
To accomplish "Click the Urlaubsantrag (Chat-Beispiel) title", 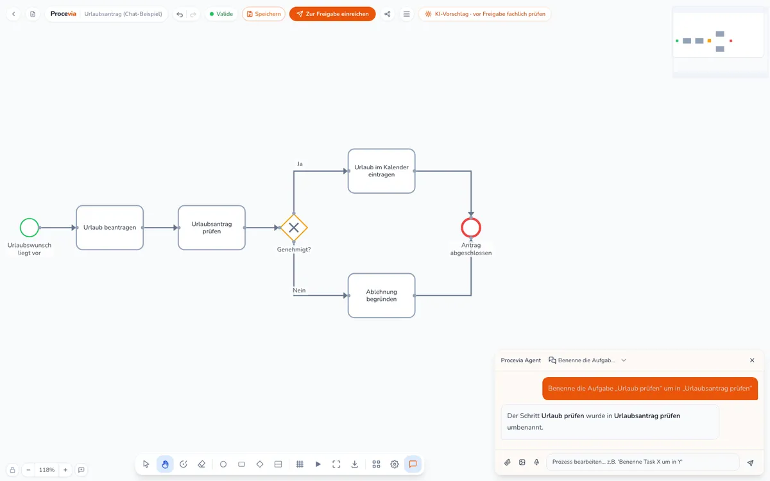I will pos(123,14).
